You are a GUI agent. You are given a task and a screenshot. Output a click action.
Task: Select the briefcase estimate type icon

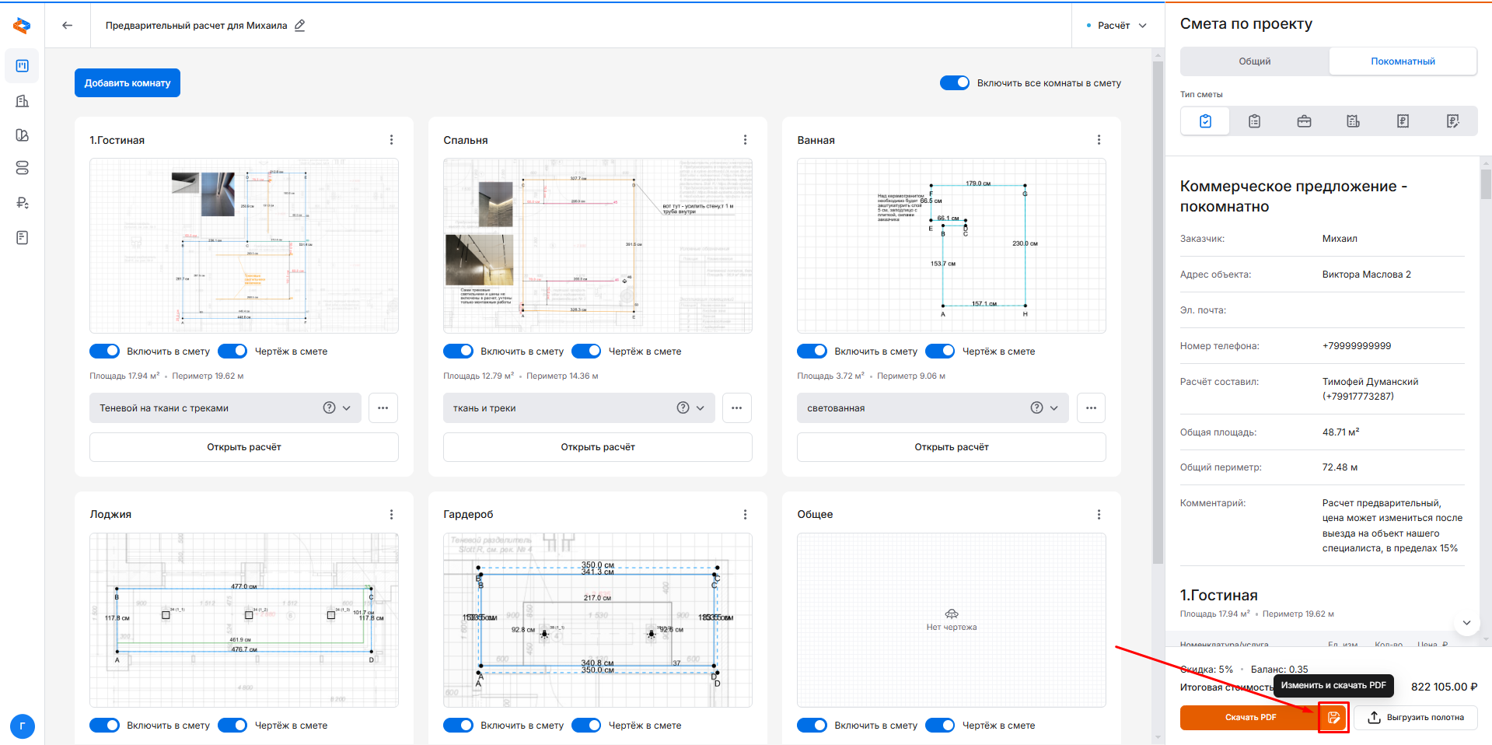tap(1304, 121)
